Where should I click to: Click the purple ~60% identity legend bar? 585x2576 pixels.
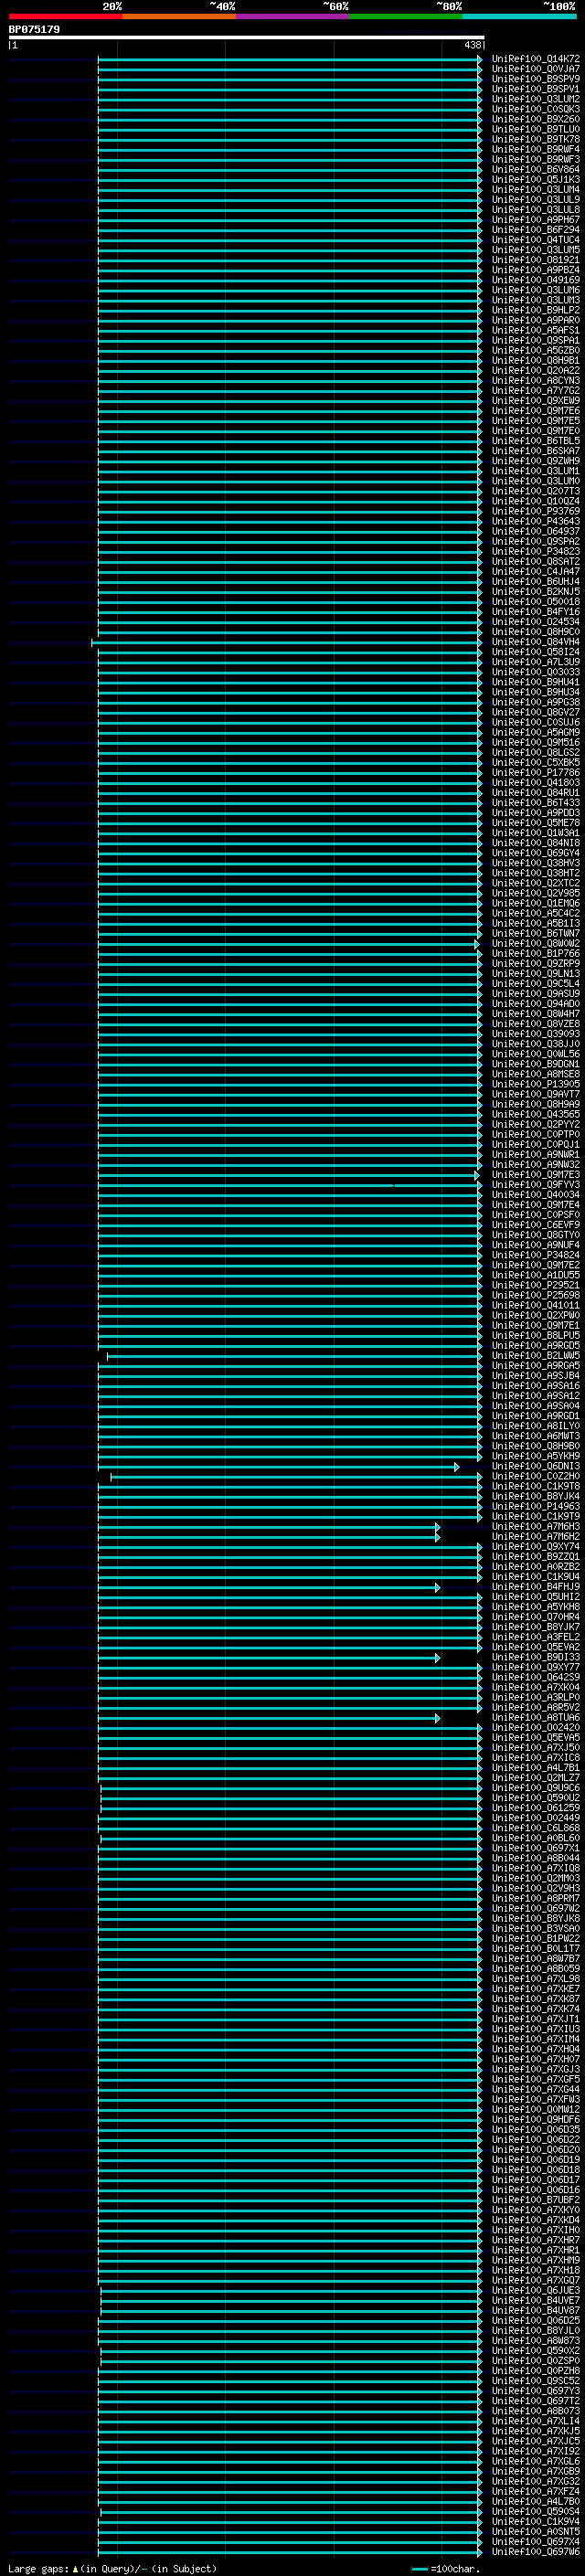pos(293,16)
